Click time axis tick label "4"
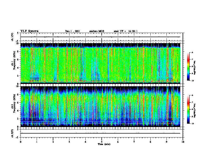 (86, 142)
